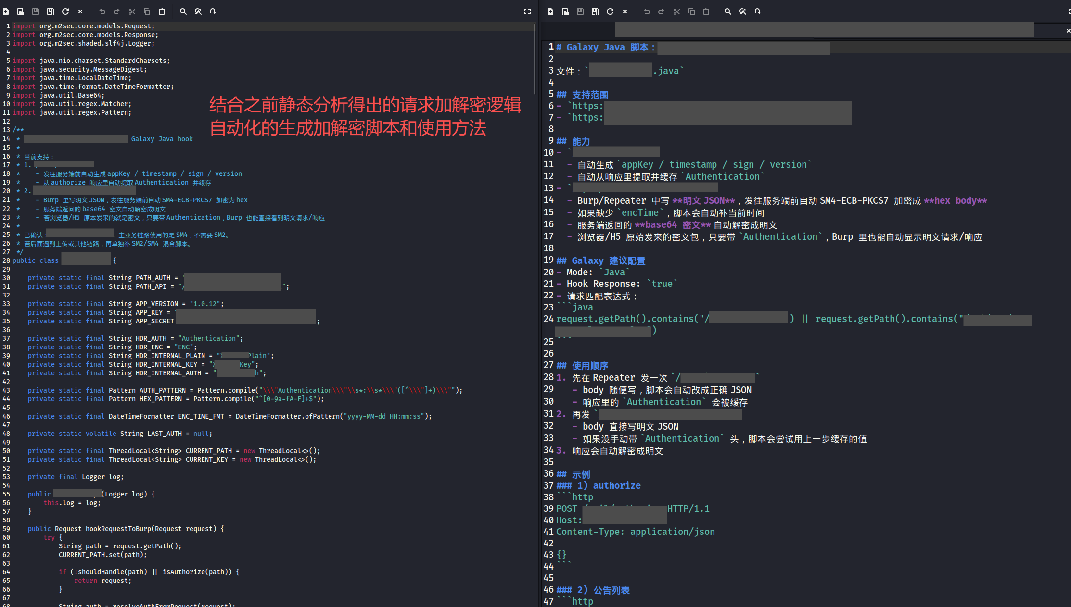Create a new file in the right editor
The width and height of the screenshot is (1071, 607).
550,12
